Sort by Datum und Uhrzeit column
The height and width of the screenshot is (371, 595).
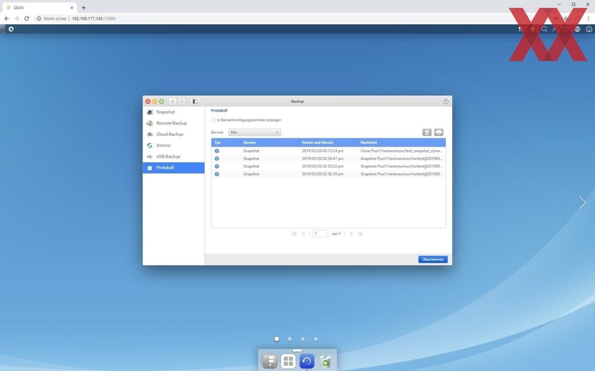coord(328,142)
